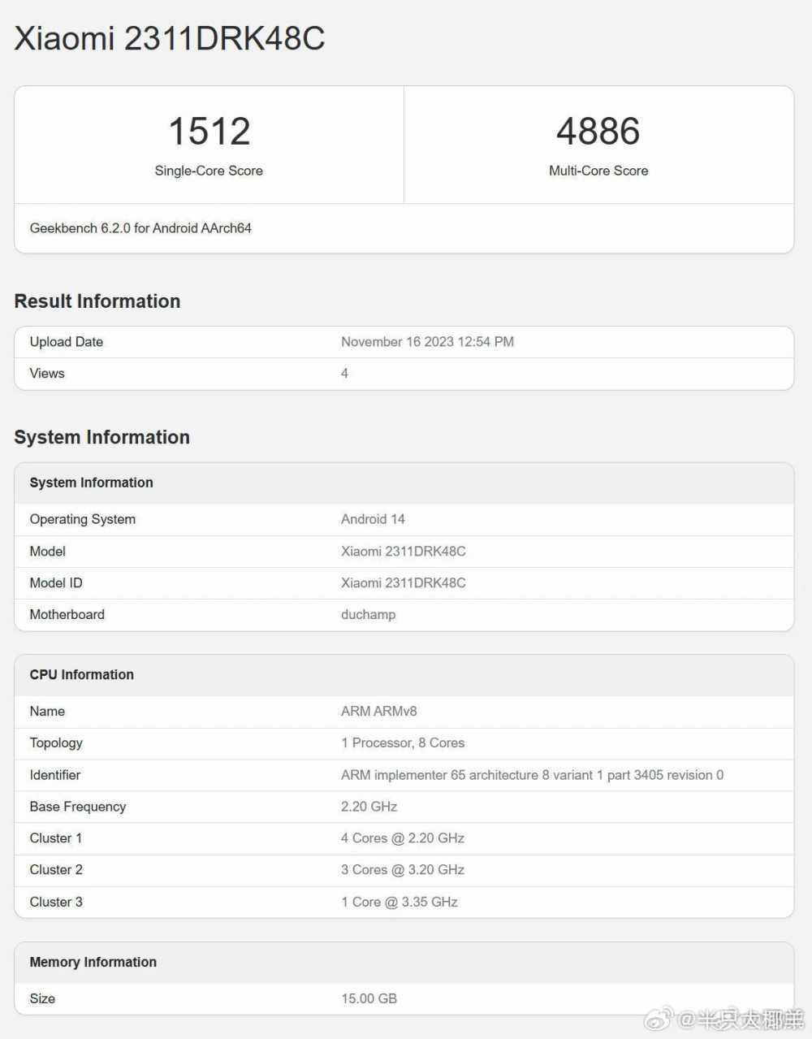Screen dimensions: 812x1039
Task: Click the Model ID row value
Action: (403, 583)
